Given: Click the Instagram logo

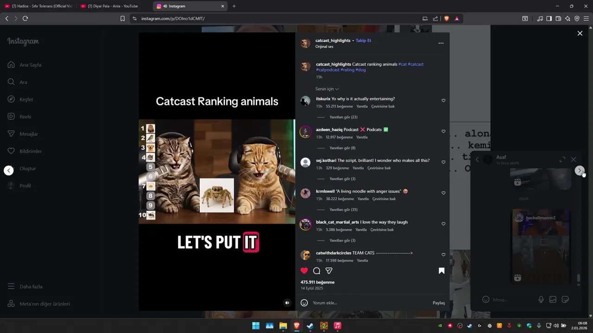Looking at the screenshot, I should coord(23,42).
